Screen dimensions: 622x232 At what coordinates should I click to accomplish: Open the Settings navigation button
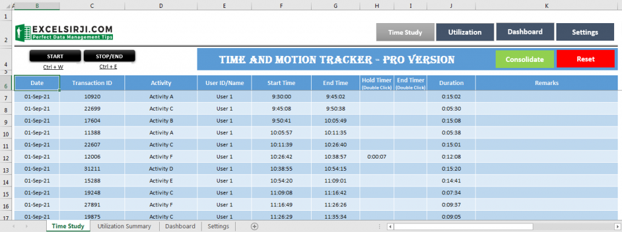pyautogui.click(x=585, y=33)
